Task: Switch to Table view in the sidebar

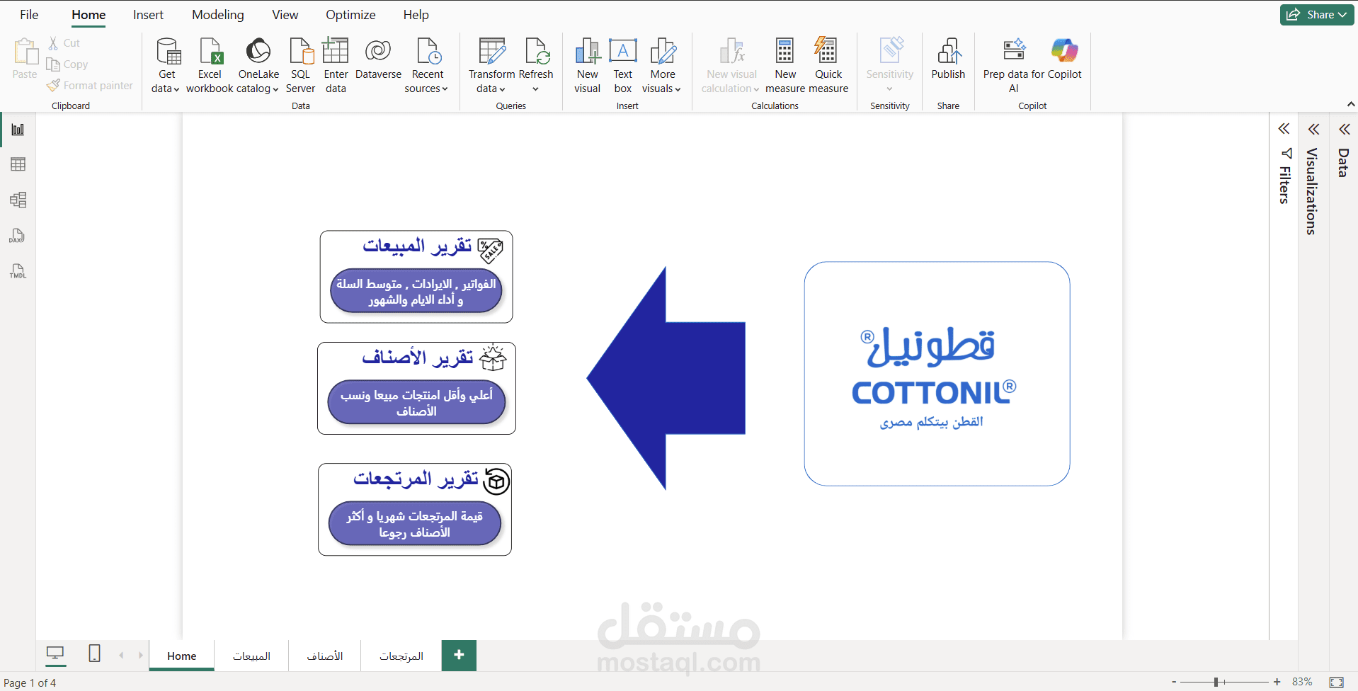Action: click(x=18, y=164)
